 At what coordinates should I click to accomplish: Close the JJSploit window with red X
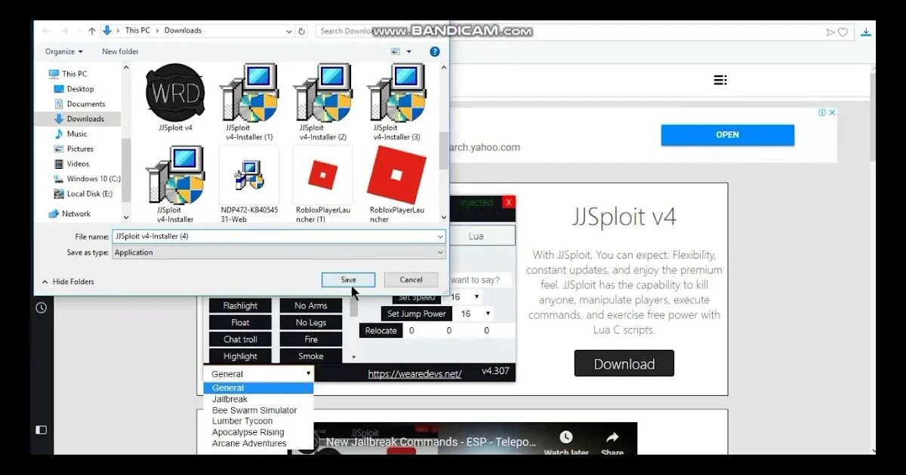click(509, 202)
